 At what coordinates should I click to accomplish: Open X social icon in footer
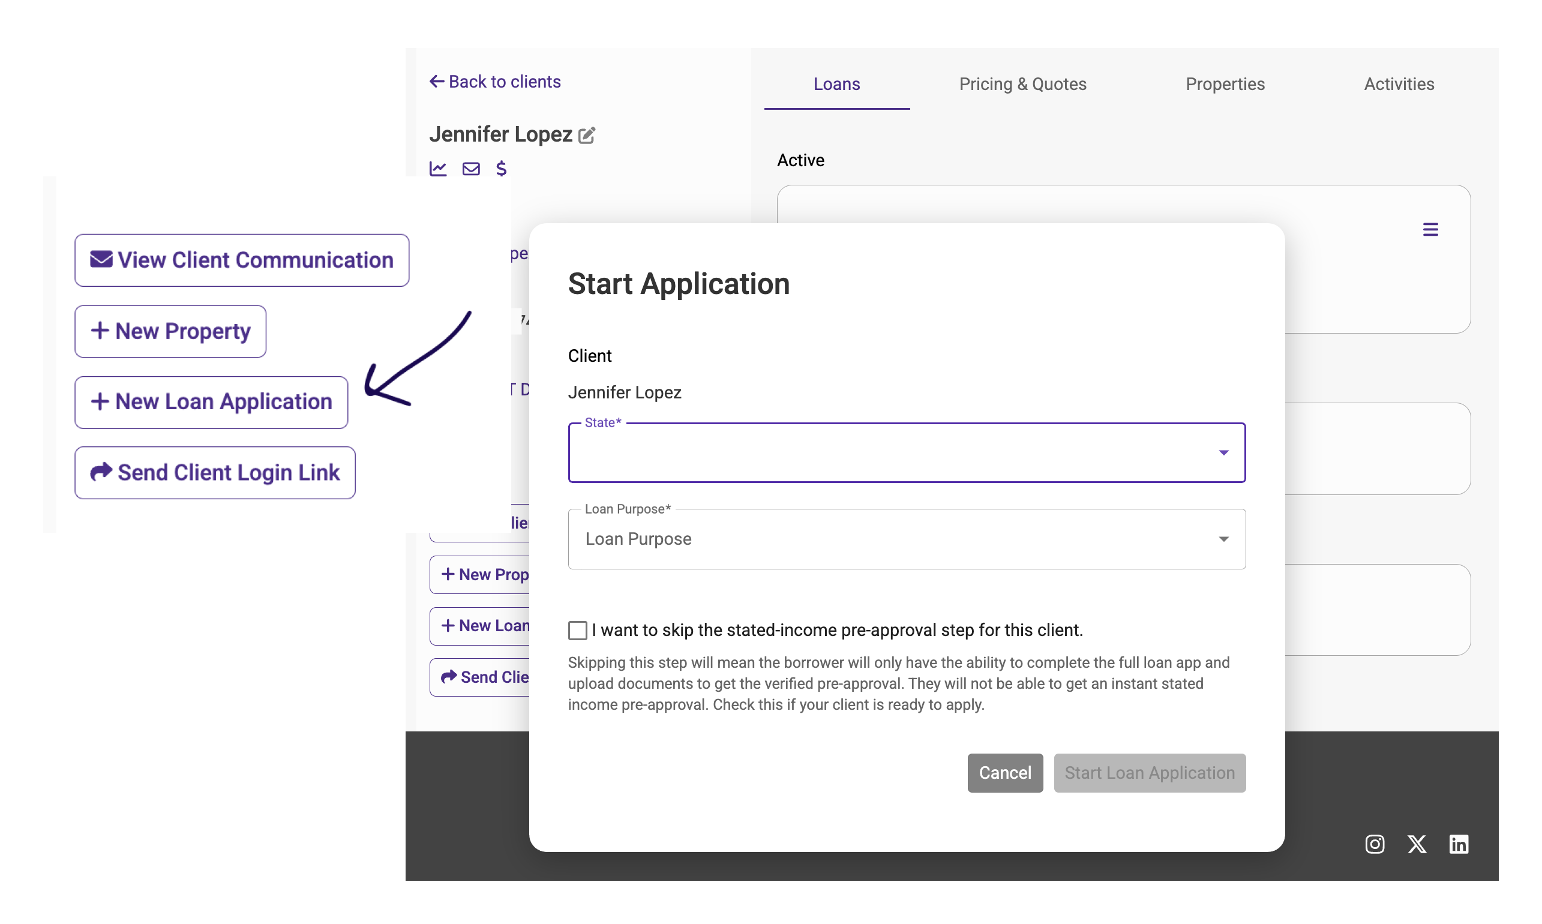(1417, 844)
